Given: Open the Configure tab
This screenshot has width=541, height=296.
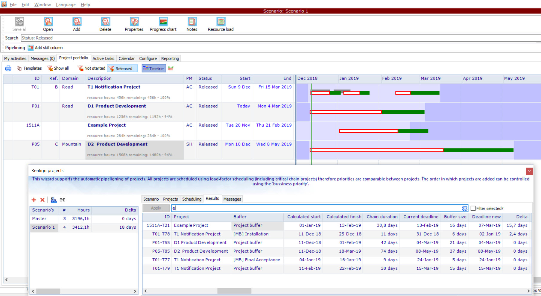Looking at the screenshot, I should click(x=148, y=58).
